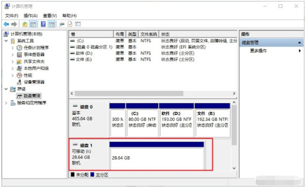The width and height of the screenshot is (306, 188).
Task: Open the Help question mark toolbar icon
Action: point(43,24)
